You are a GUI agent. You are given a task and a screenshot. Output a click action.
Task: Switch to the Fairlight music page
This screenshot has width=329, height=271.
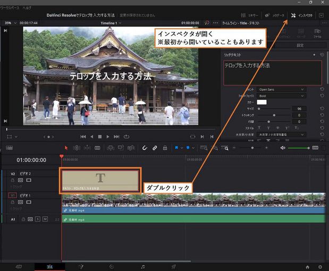142,267
